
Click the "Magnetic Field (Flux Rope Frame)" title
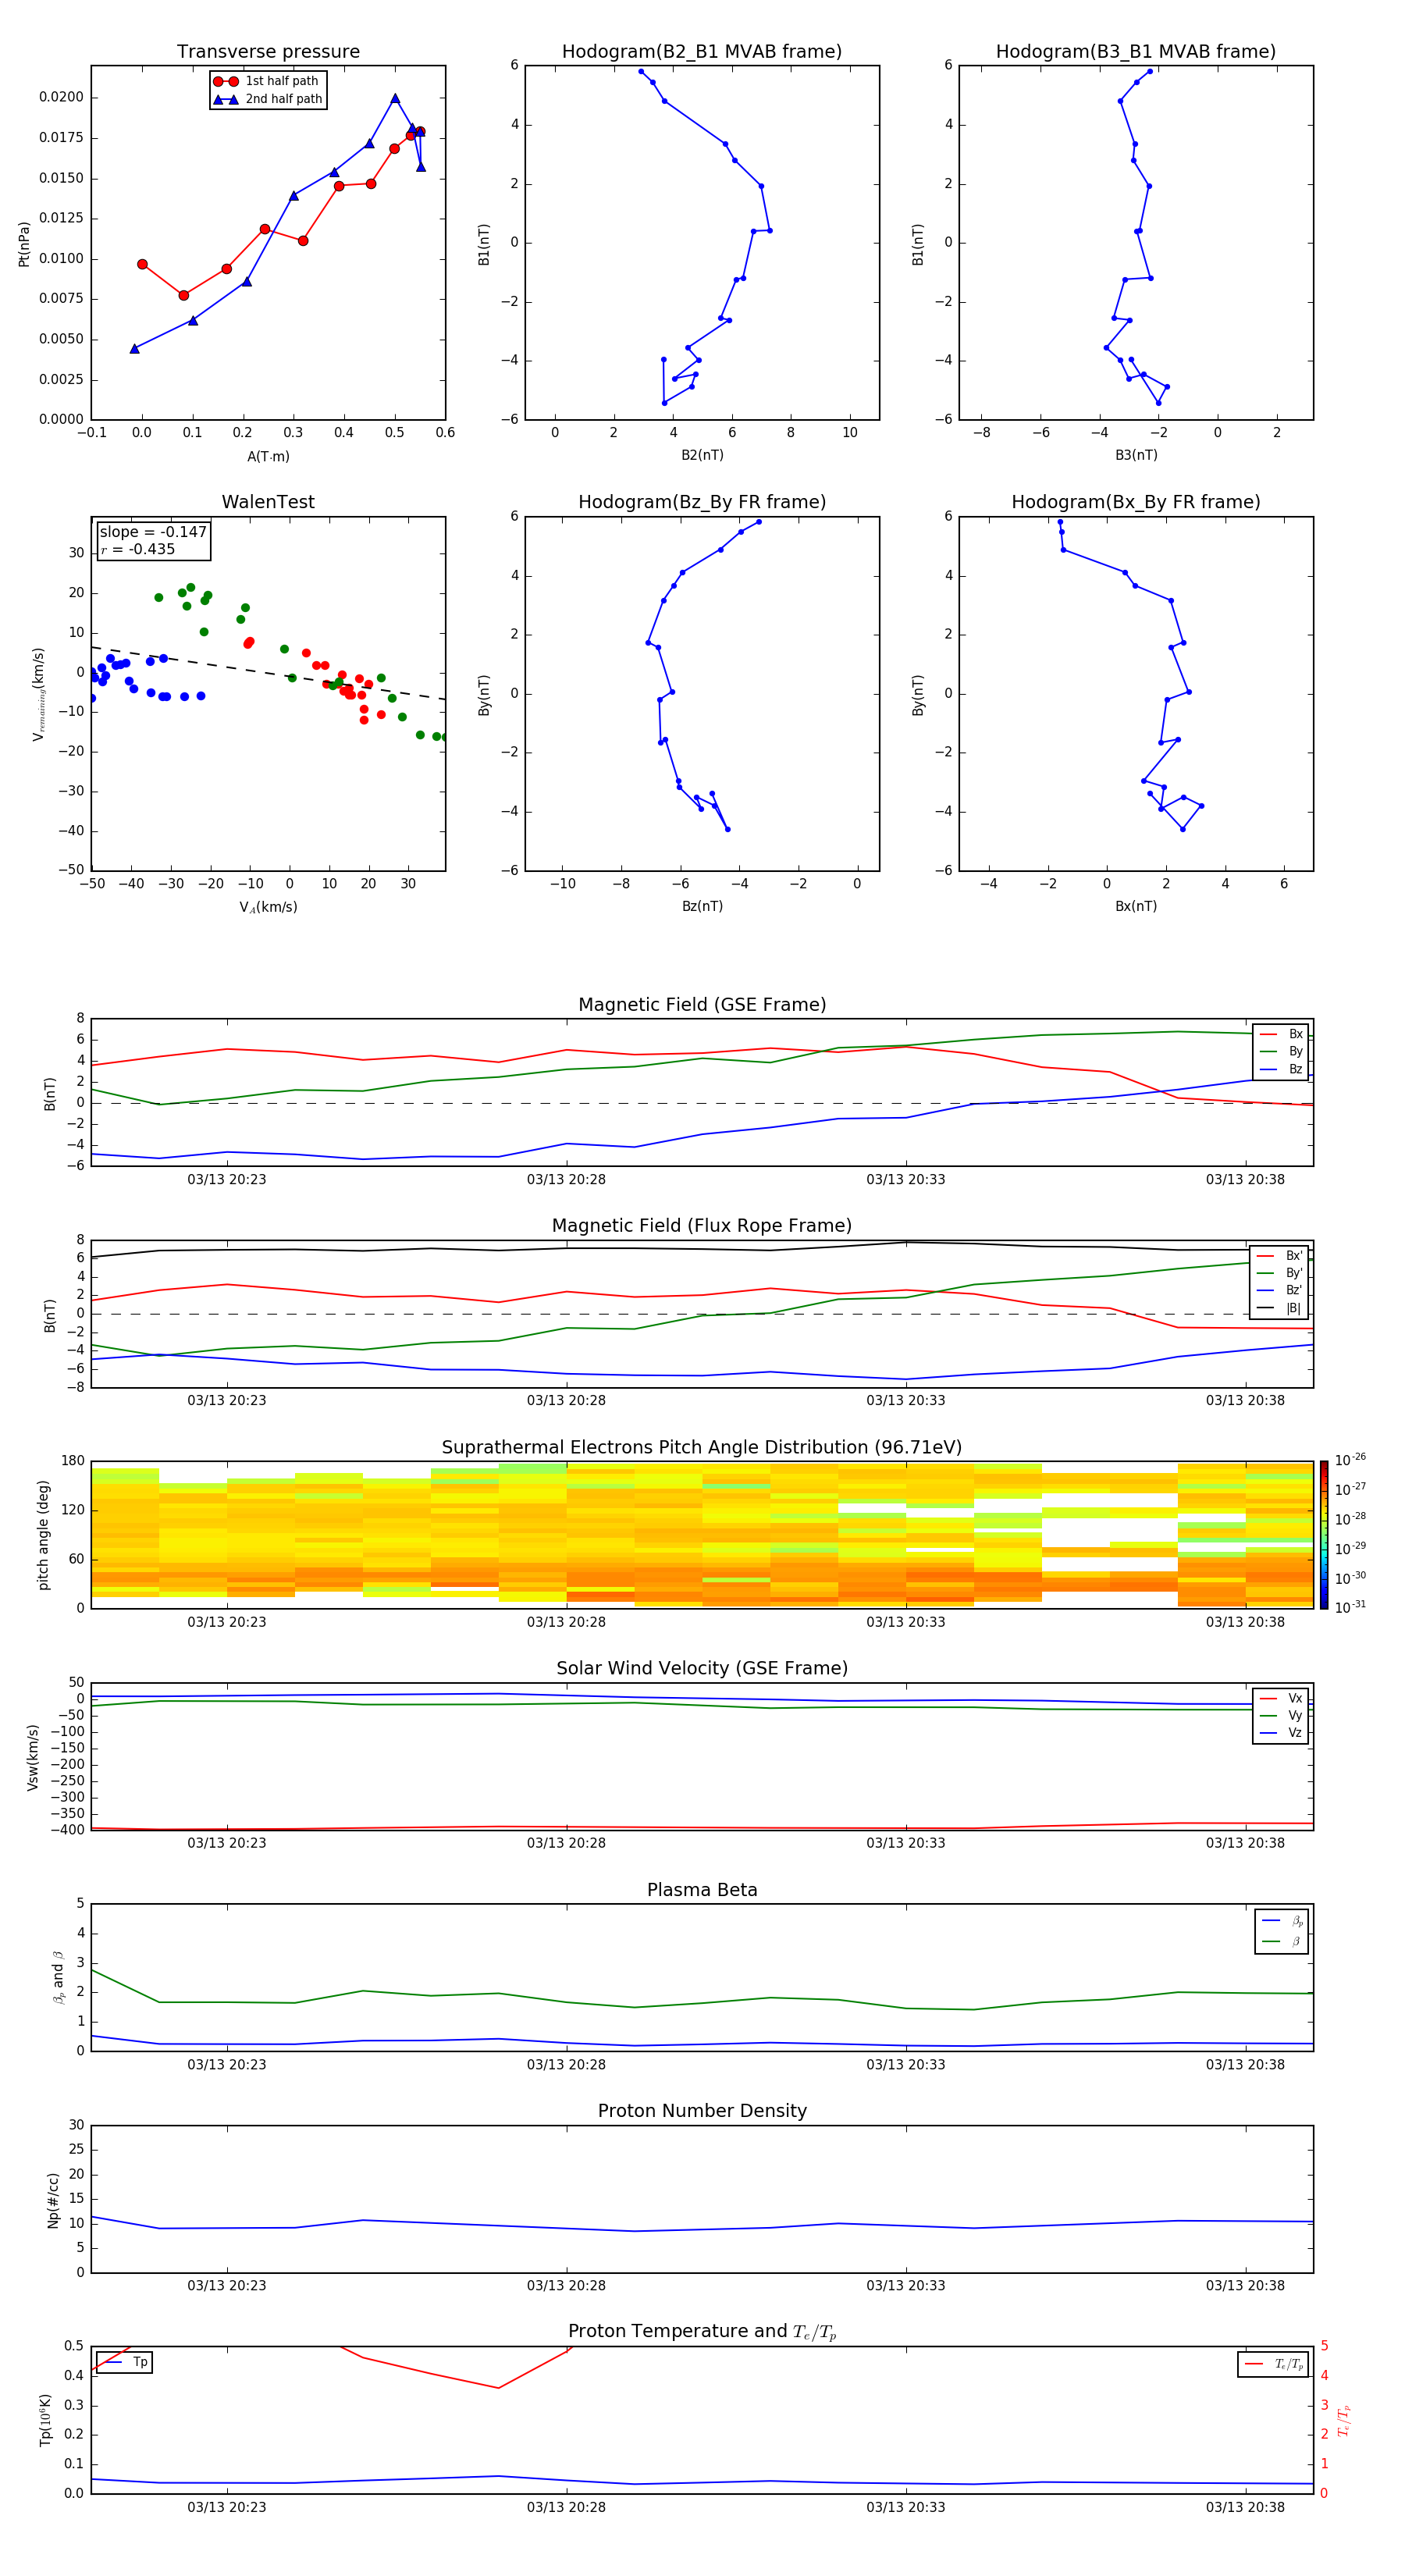pos(702,1226)
